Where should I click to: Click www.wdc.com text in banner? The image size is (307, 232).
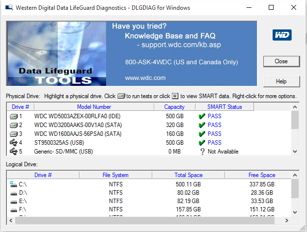(145, 78)
